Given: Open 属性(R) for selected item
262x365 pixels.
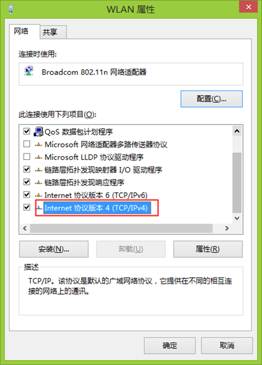Looking at the screenshot, I should (x=208, y=249).
